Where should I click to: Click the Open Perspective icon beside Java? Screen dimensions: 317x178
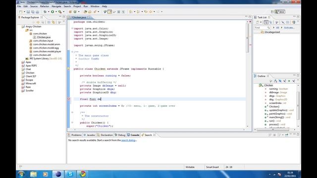point(272,12)
